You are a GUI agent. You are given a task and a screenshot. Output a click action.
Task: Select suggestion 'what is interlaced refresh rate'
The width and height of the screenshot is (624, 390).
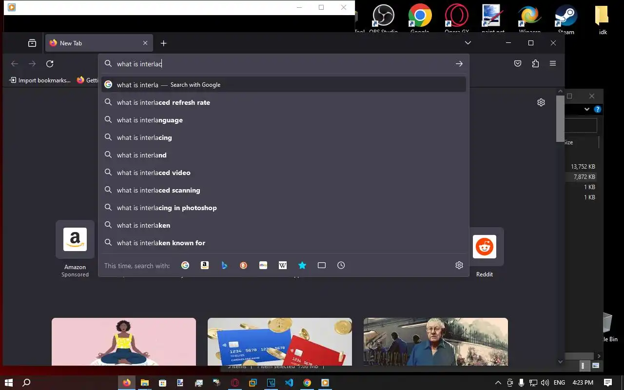[284, 102]
